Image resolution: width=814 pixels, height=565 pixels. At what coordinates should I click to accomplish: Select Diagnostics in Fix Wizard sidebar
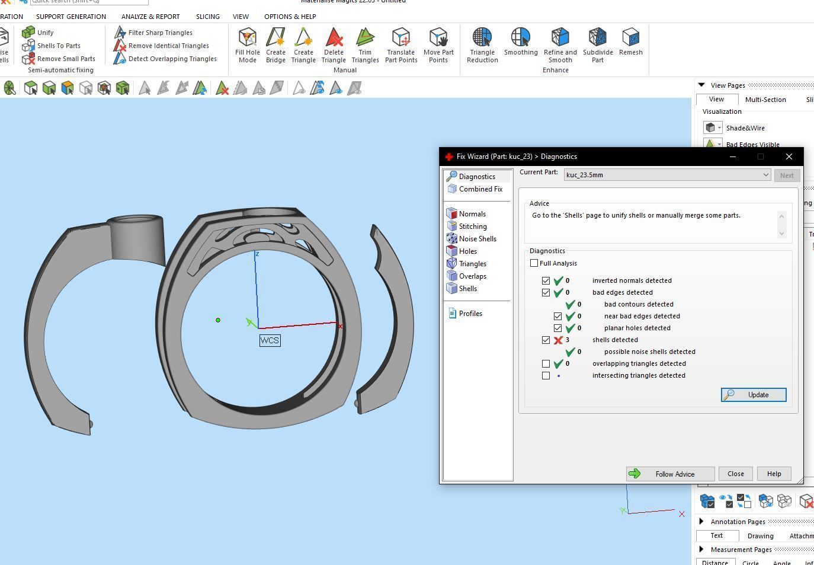(x=477, y=177)
